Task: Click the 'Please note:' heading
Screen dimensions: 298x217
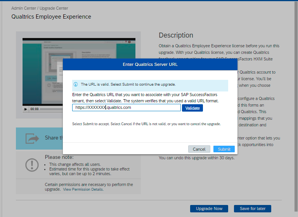Action: [x=59, y=157]
